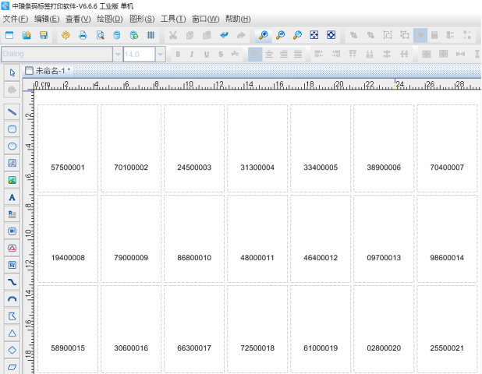Click the New document icon

point(9,35)
